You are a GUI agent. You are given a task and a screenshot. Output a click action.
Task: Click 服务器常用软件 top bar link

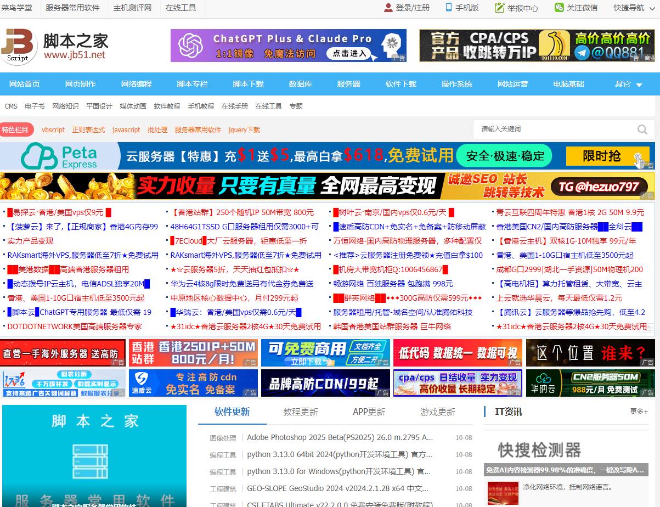tap(73, 8)
